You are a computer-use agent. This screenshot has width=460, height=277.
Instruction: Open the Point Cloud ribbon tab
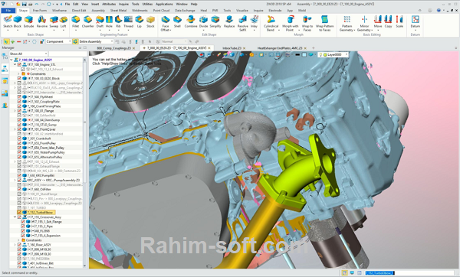coord(161,10)
